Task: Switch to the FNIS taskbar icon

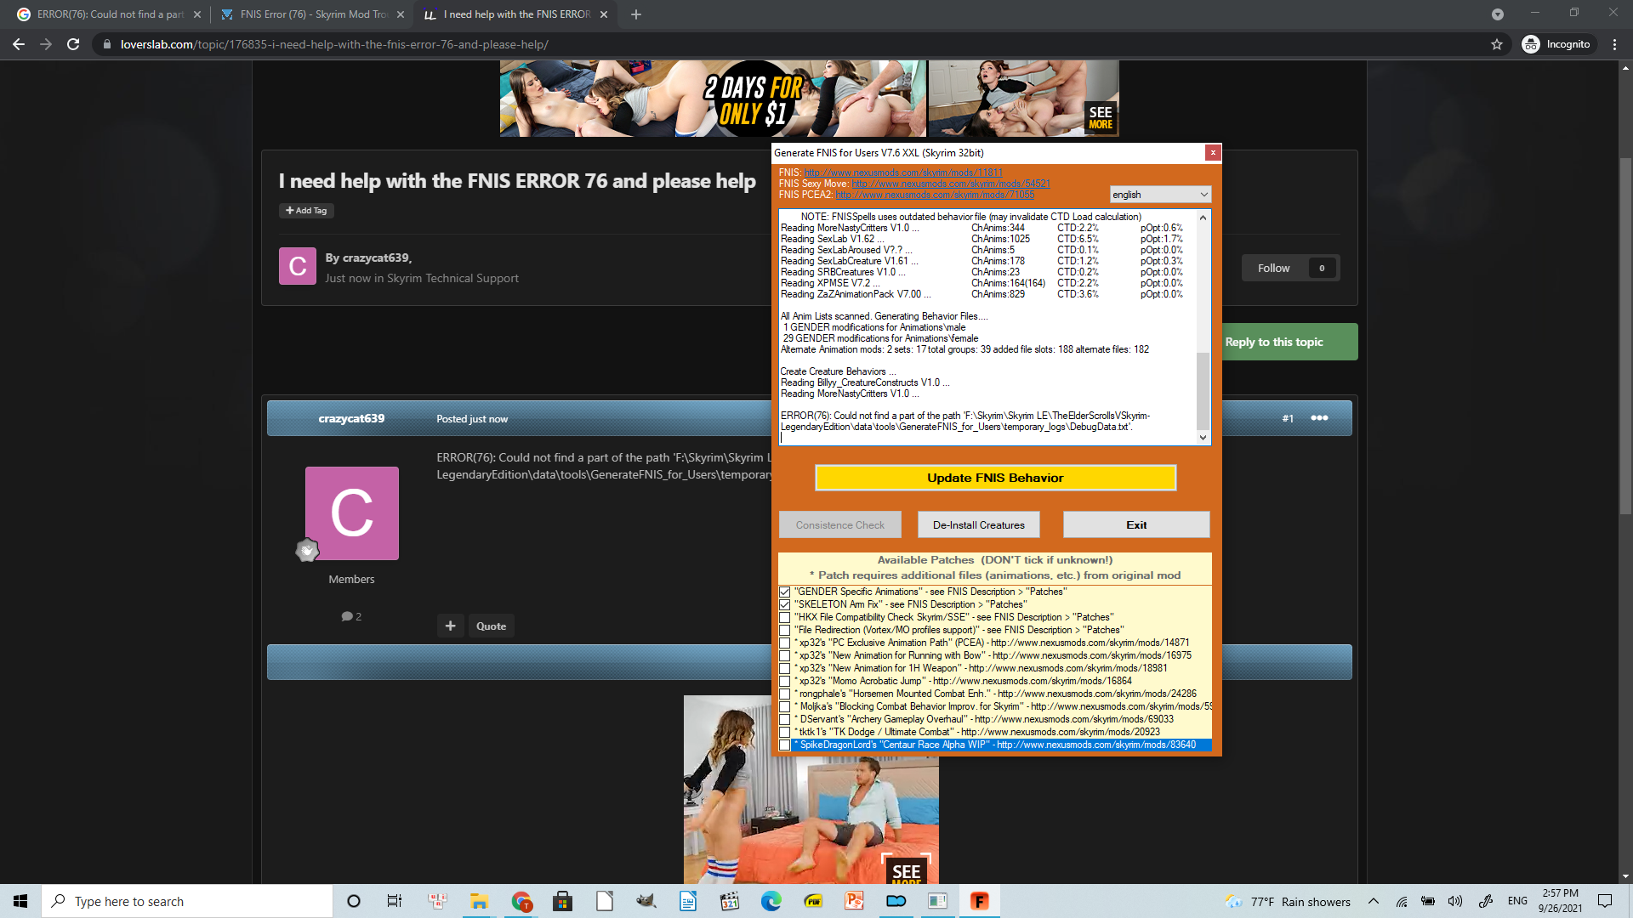Action: point(980,901)
